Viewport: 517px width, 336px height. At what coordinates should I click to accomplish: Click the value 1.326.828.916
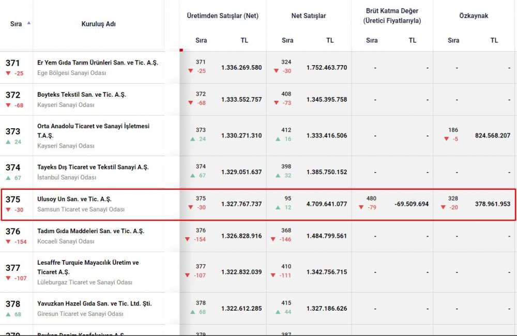(x=241, y=236)
